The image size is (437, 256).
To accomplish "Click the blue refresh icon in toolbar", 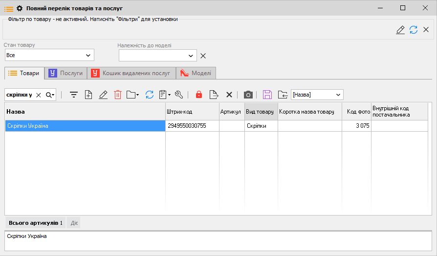I will (x=150, y=95).
